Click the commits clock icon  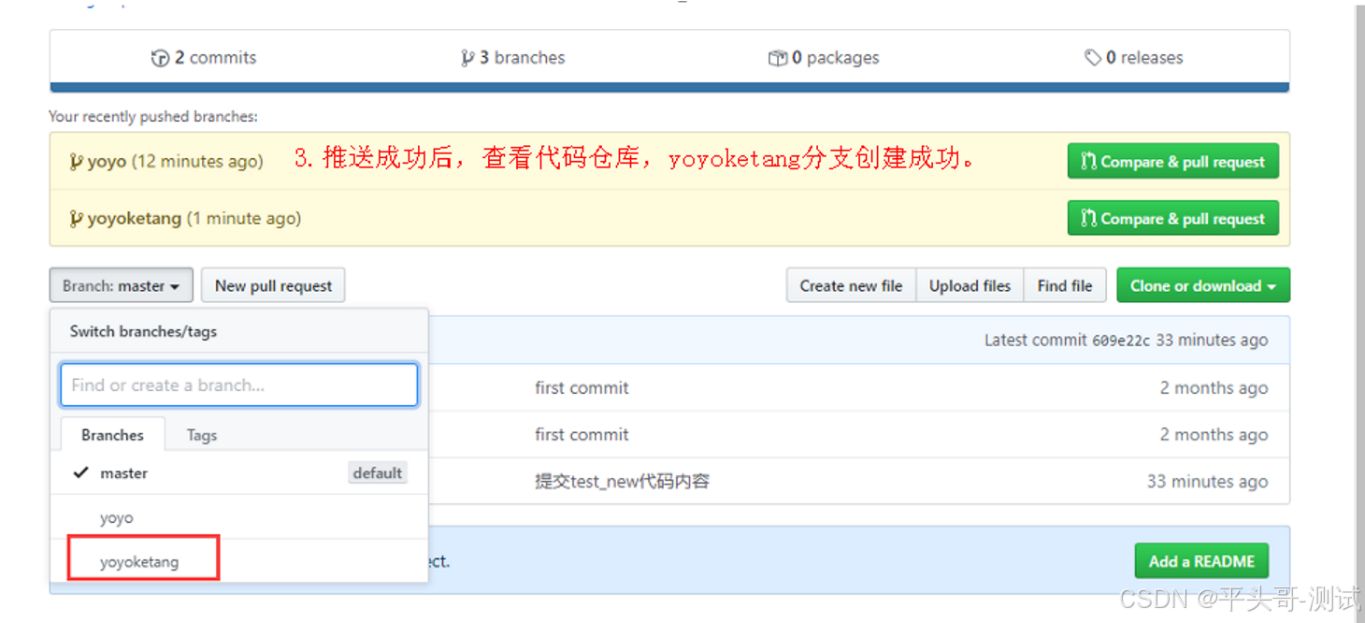160,58
